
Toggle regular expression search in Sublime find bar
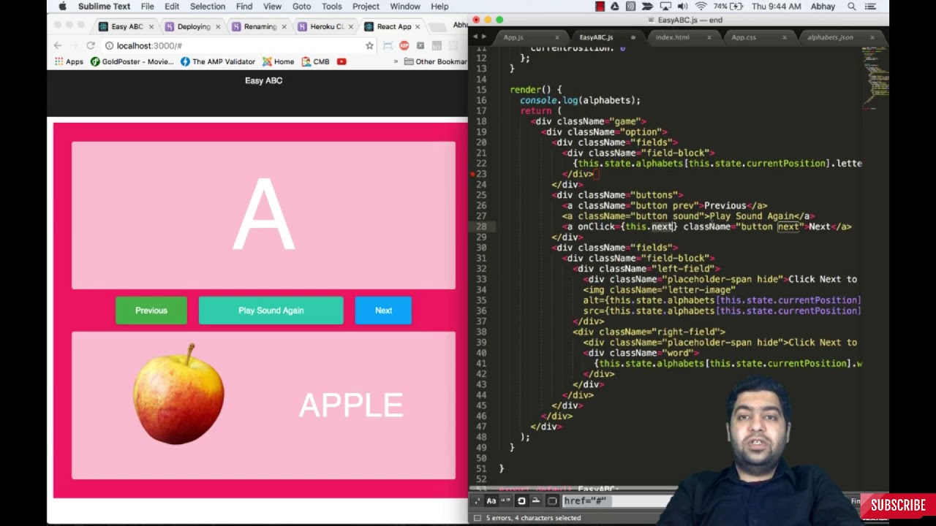pos(477,501)
